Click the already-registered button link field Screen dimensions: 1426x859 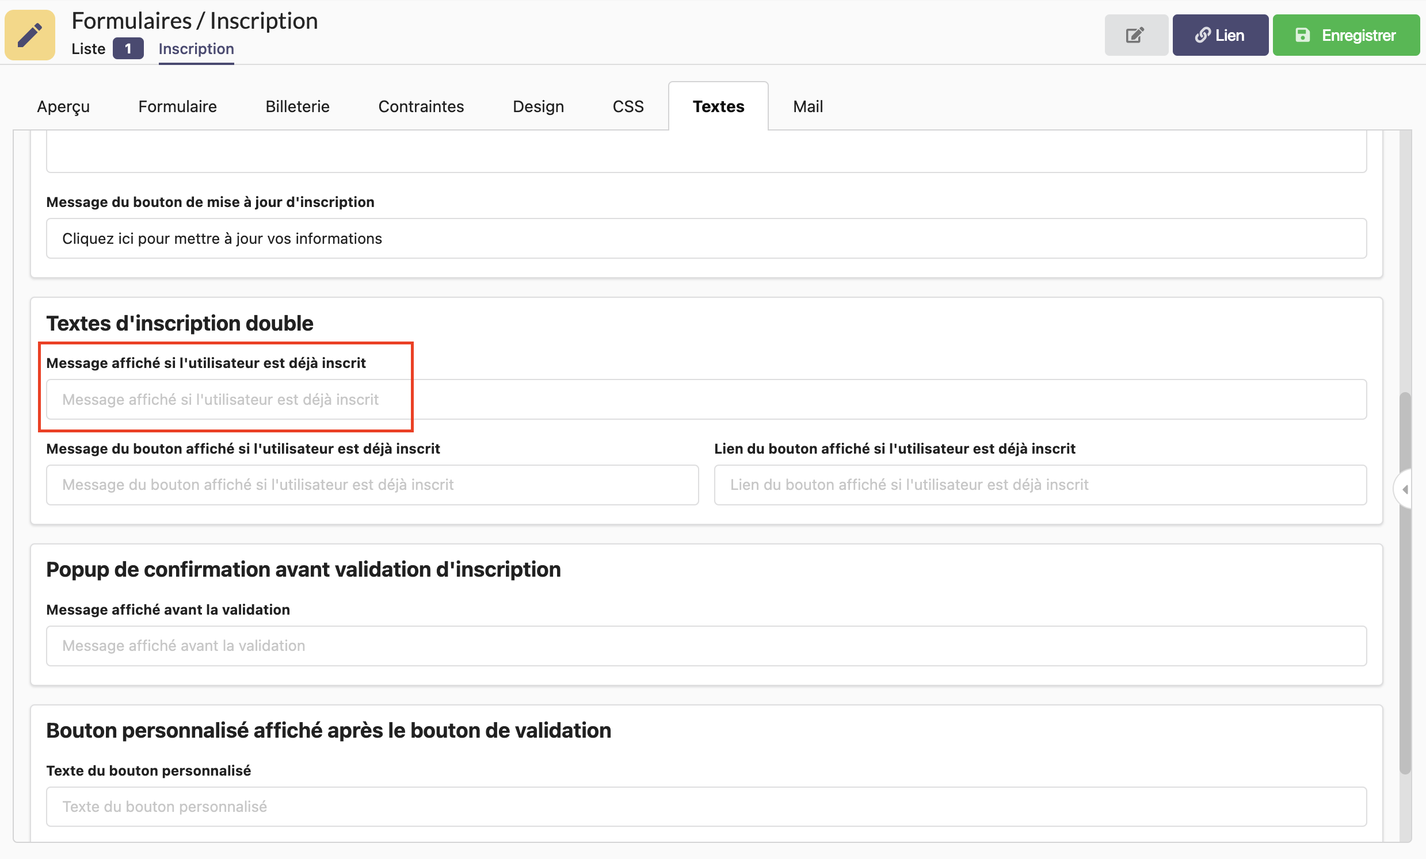(x=1040, y=485)
